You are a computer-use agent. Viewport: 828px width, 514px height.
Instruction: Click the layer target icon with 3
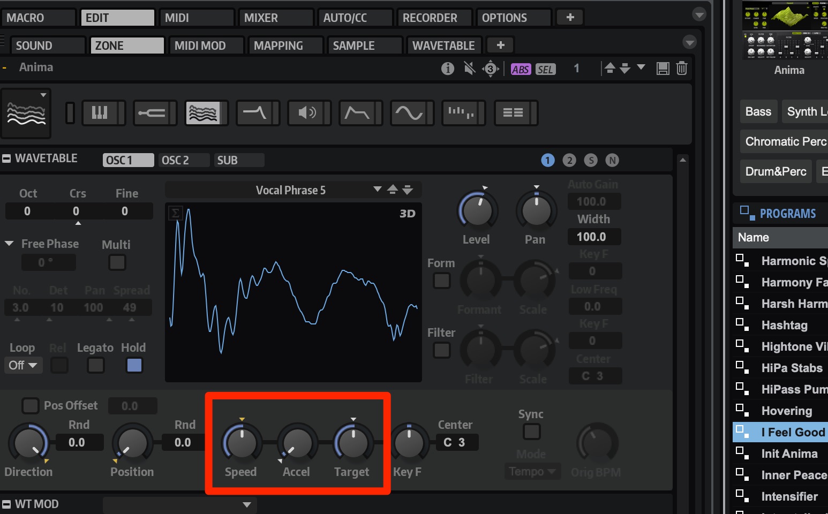point(490,69)
